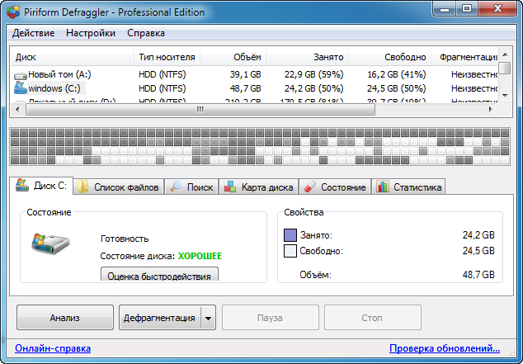Click the down arrow of drive list scrollbar
The height and width of the screenshot is (364, 523).
tap(505, 96)
